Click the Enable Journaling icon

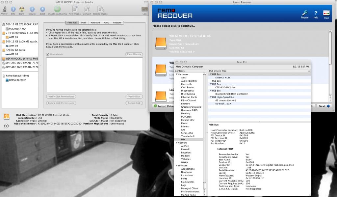pyautogui.click(x=57, y=9)
